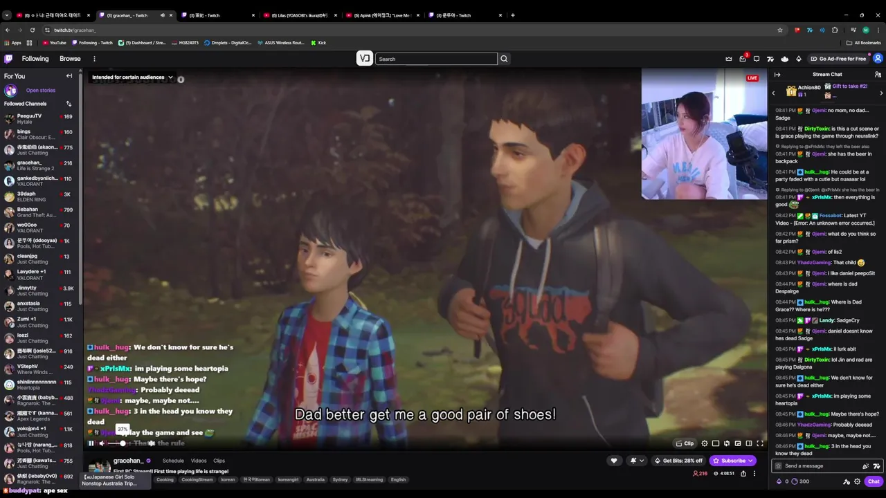Open chat settings gear icon
This screenshot has width=886, height=498.
coord(857,481)
